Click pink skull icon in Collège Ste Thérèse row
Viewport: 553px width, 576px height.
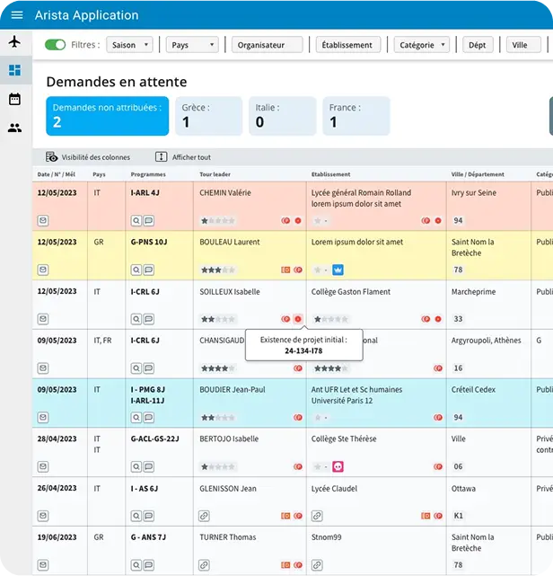coord(338,466)
